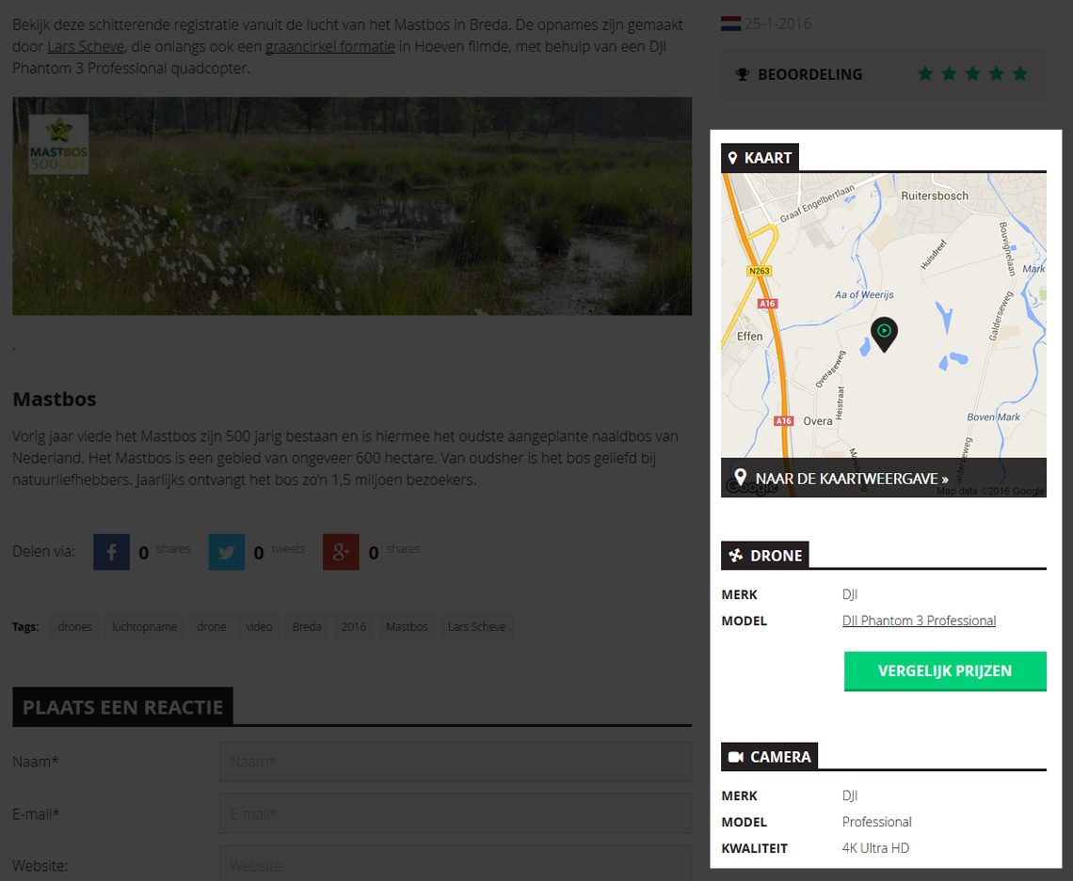Follow the graancirkel formatie link

[329, 45]
